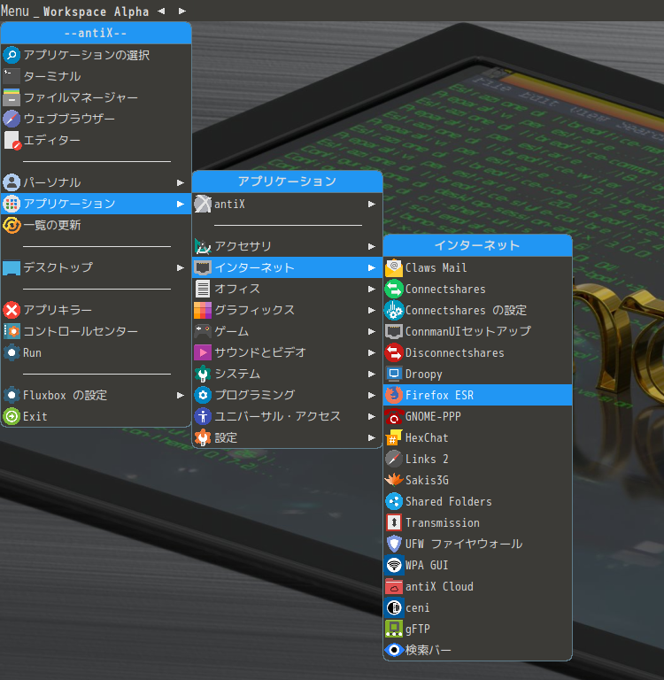The height and width of the screenshot is (680, 664).
Task: Click the Workspace Alpha label
Action: pyautogui.click(x=96, y=12)
